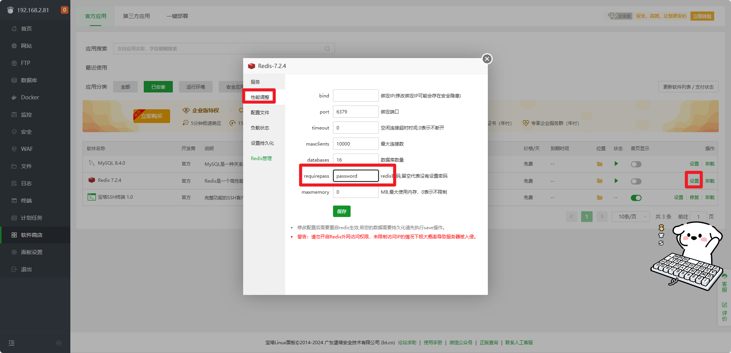
Task: Click the Redis 7.2.4 running status play icon
Action: point(616,181)
